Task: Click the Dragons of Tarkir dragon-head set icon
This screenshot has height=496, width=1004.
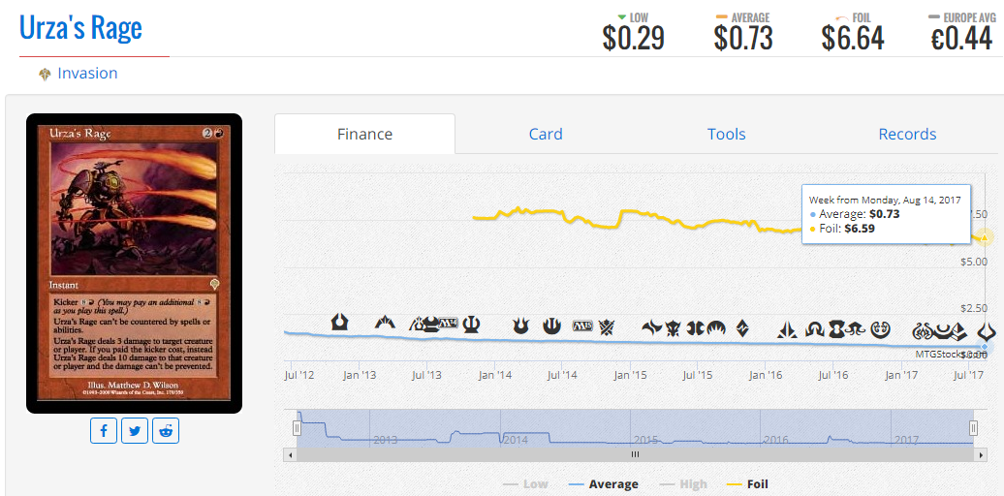Action: [673, 328]
